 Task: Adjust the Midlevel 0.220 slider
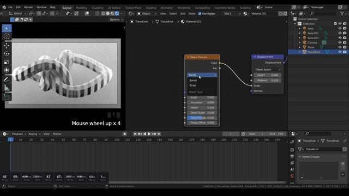pos(267,80)
